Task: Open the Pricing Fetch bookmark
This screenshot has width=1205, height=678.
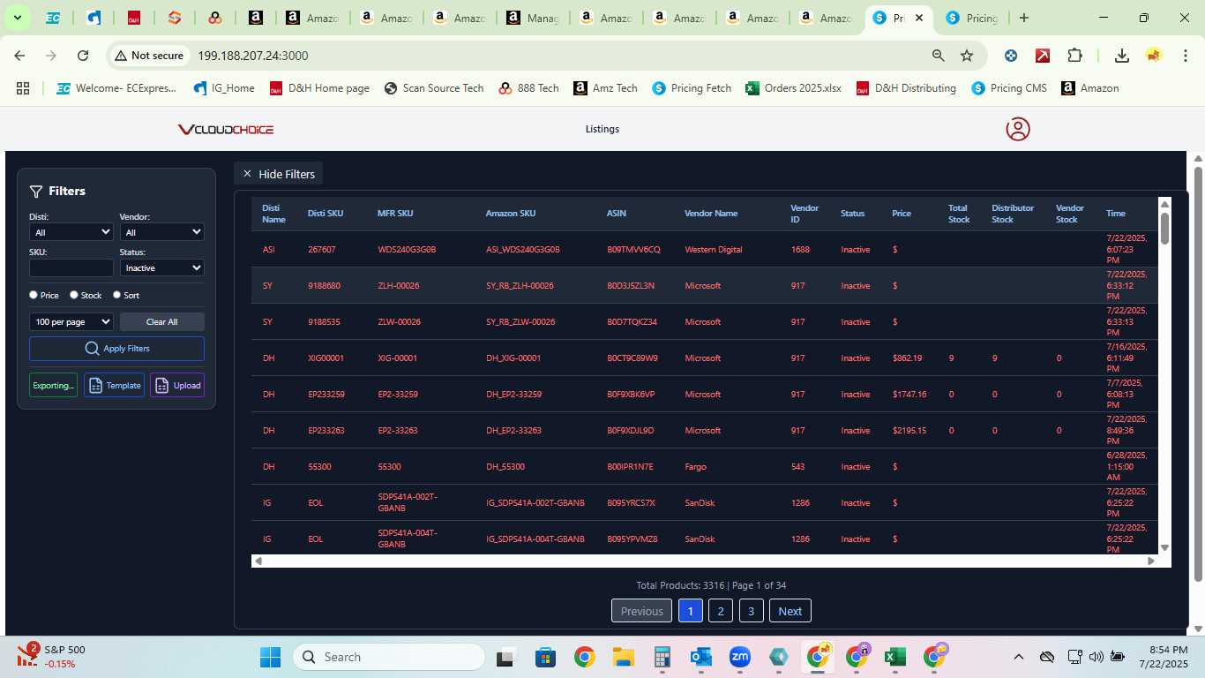Action: pos(692,88)
